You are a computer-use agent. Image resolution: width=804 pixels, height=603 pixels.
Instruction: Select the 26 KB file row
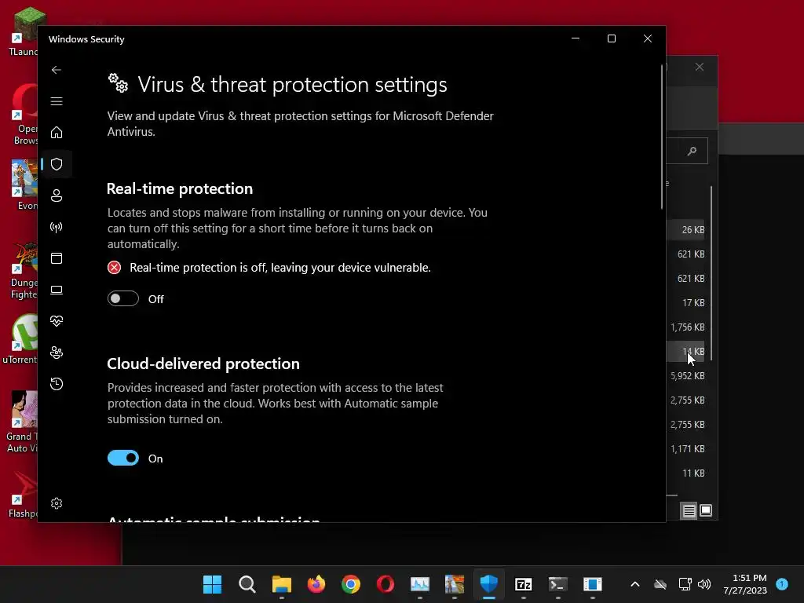(x=686, y=230)
